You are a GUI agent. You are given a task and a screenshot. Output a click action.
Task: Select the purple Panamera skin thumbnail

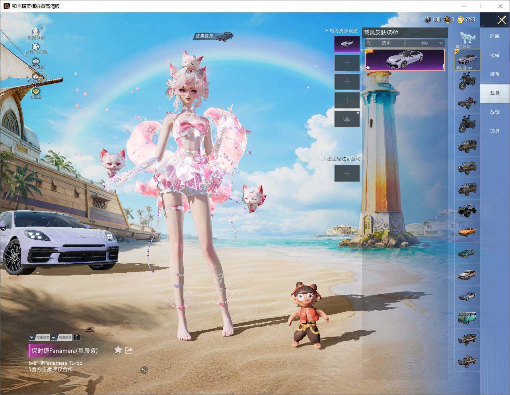click(405, 60)
